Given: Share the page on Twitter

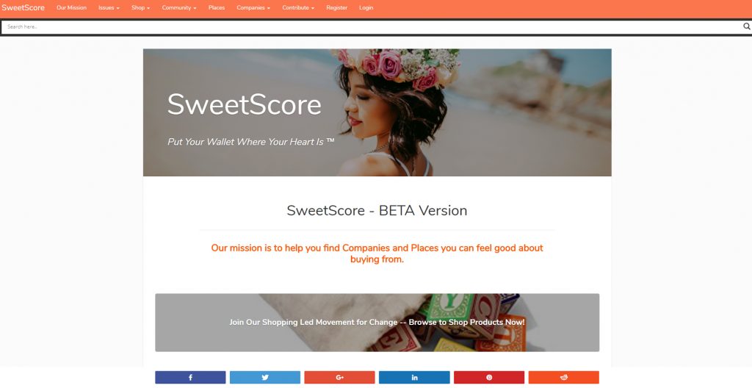Looking at the screenshot, I should pyautogui.click(x=264, y=378).
